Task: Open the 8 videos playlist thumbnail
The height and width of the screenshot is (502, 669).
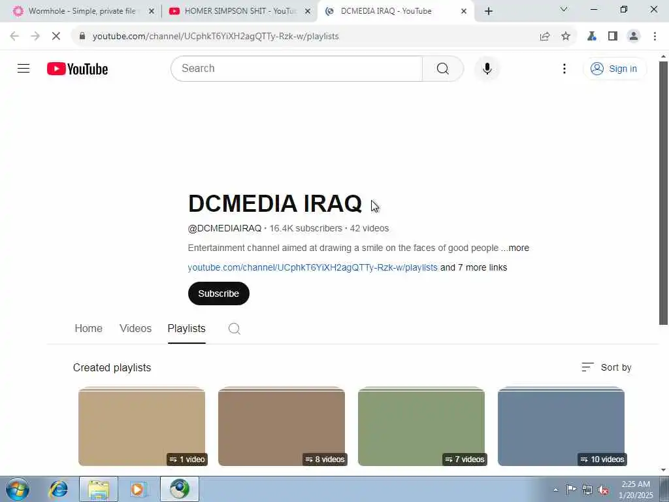Action: (x=282, y=426)
